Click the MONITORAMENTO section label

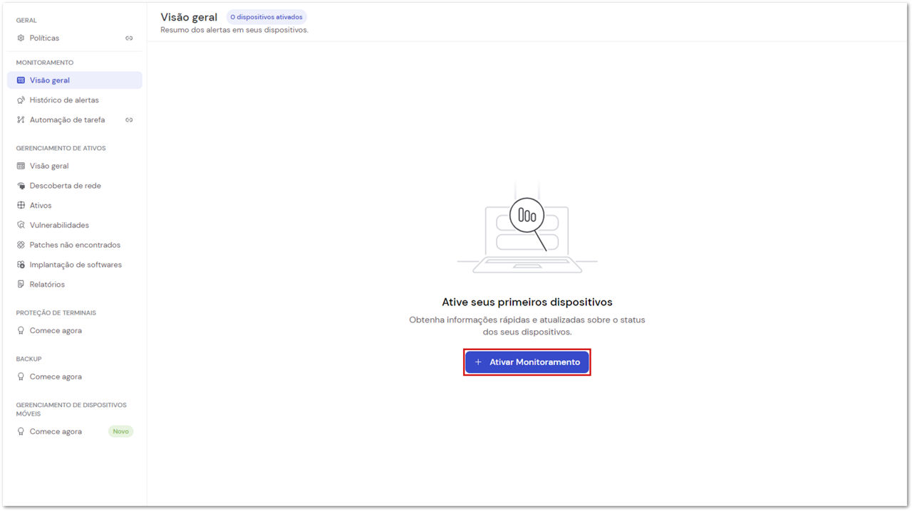45,63
